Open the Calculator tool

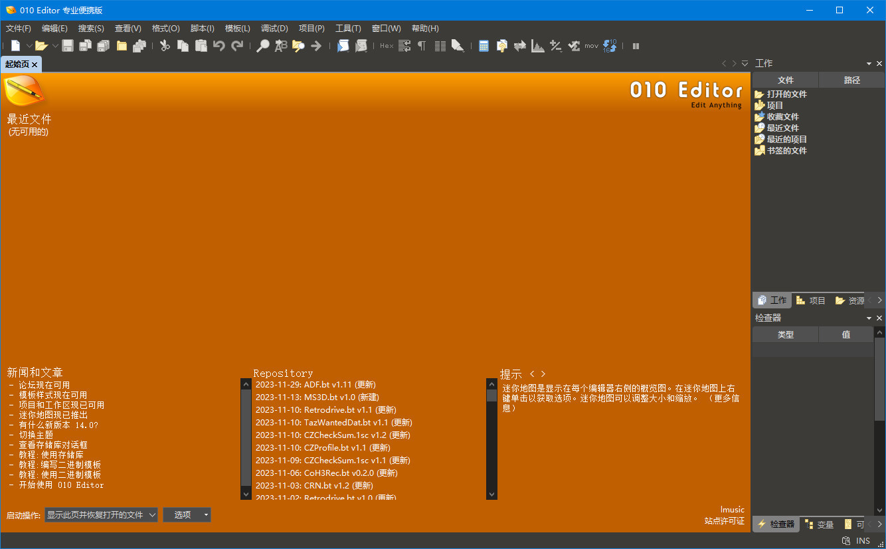tap(484, 45)
